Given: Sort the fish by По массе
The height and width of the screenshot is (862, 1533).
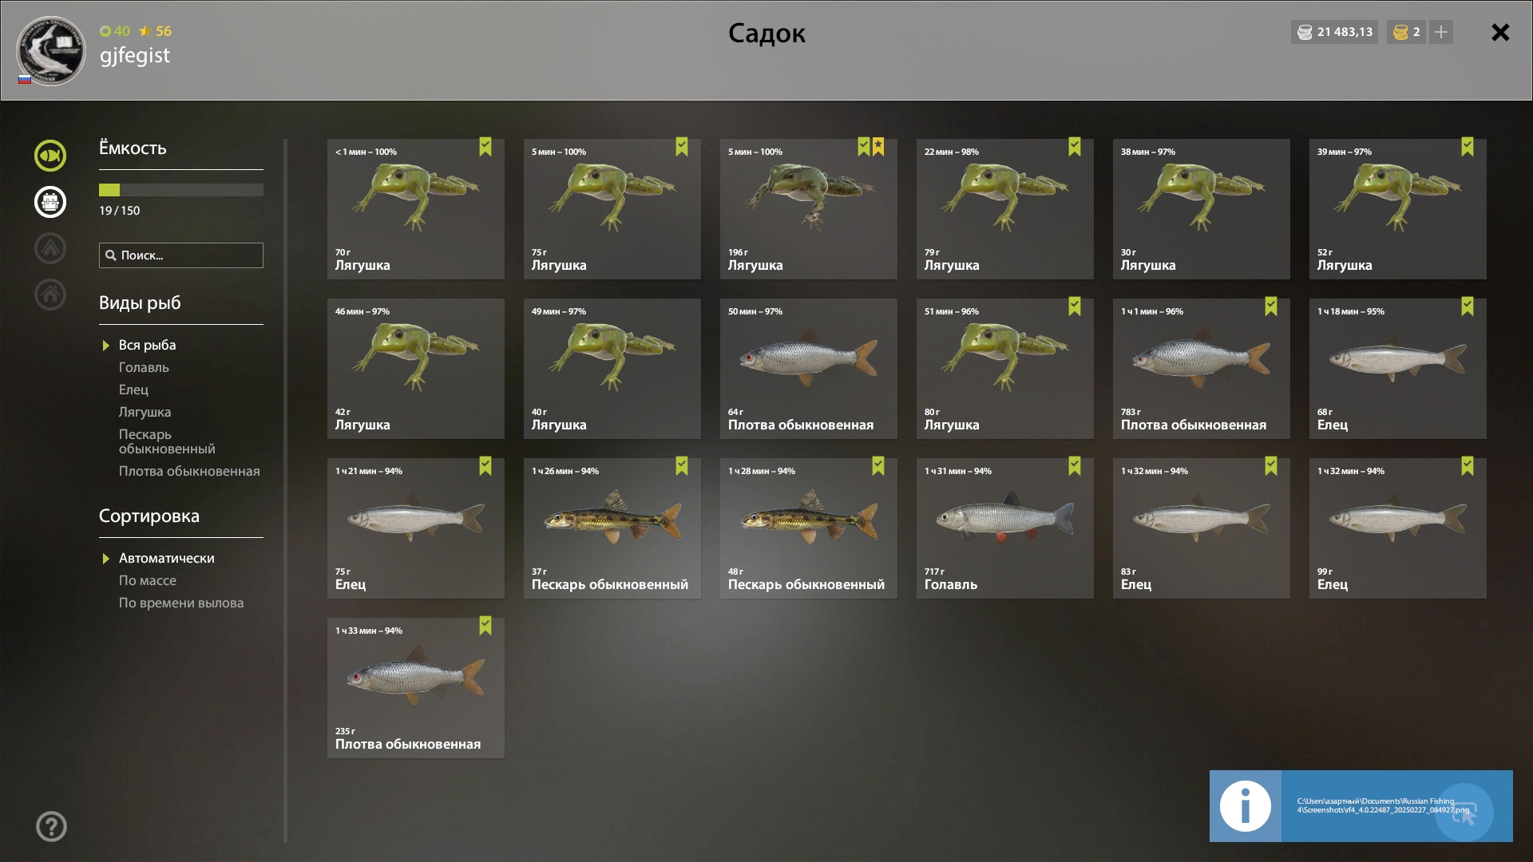Looking at the screenshot, I should pos(148,581).
